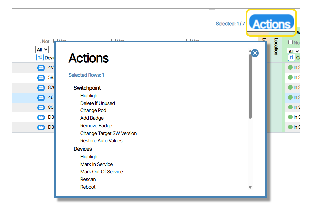The image size is (312, 217).
Task: Click the sort arrows icon in right green column
Action: [292, 57]
